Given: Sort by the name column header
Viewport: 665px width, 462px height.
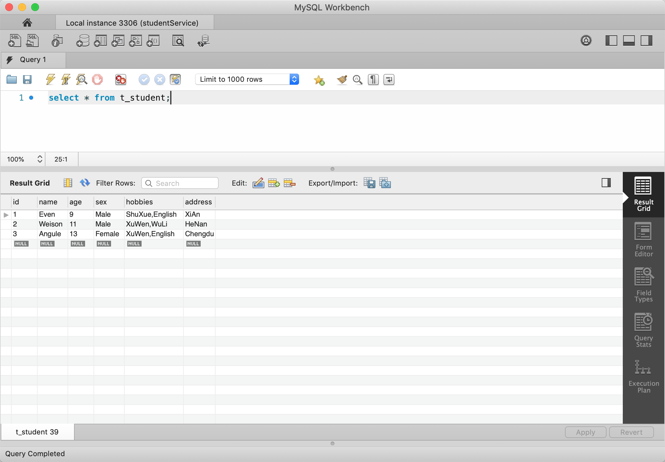Looking at the screenshot, I should (x=52, y=202).
